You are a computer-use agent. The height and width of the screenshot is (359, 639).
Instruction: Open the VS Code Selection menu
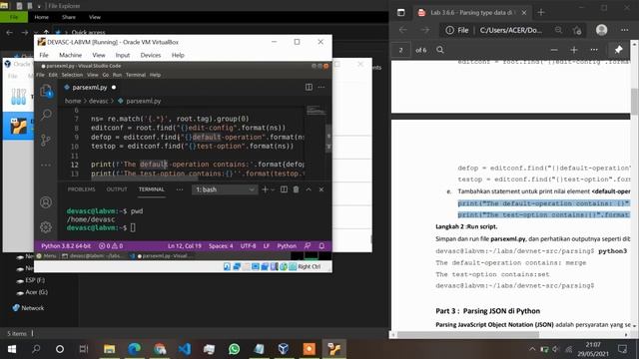[x=72, y=75]
